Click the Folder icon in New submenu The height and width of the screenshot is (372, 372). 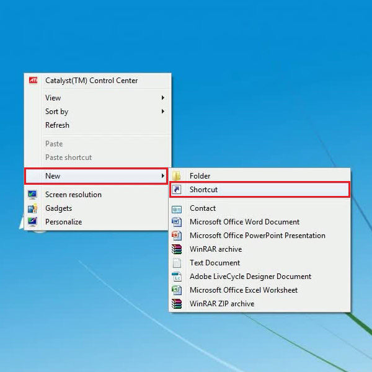pos(176,176)
